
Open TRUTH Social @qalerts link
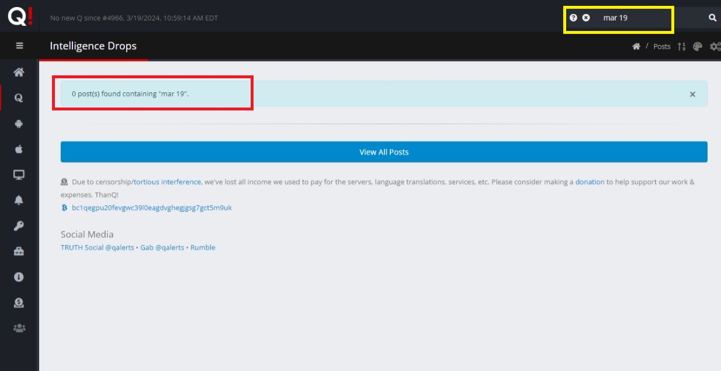coord(97,247)
